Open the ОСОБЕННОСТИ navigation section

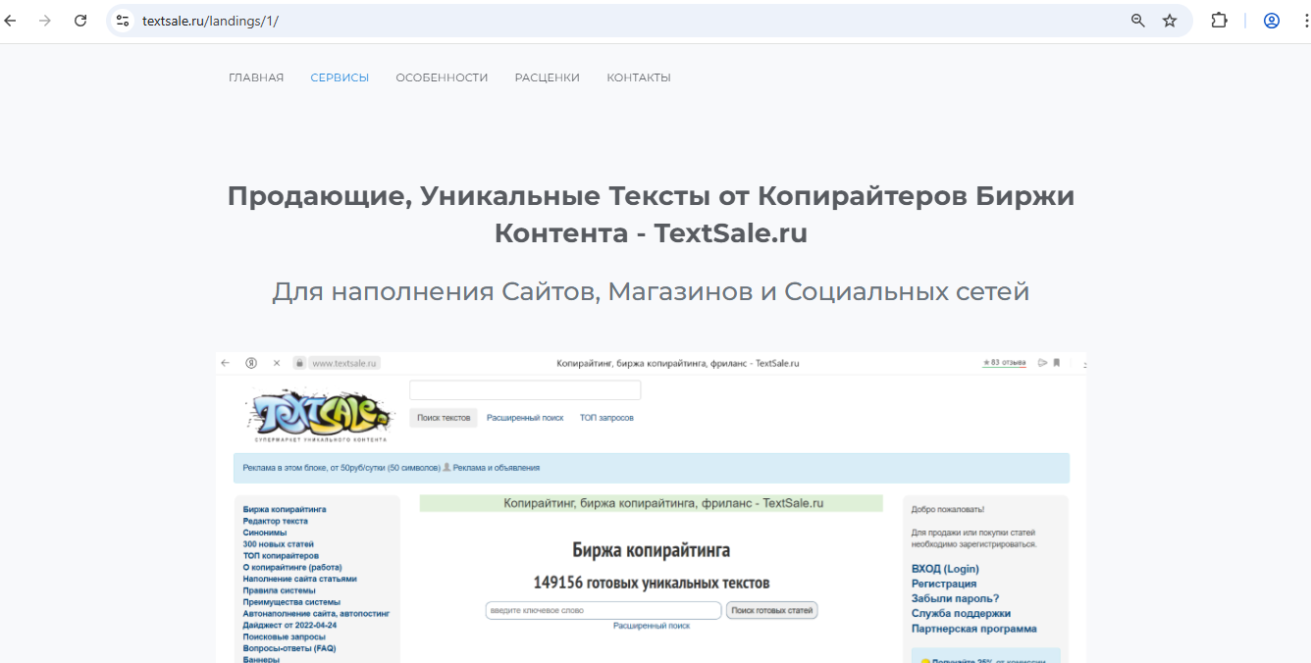pos(442,77)
